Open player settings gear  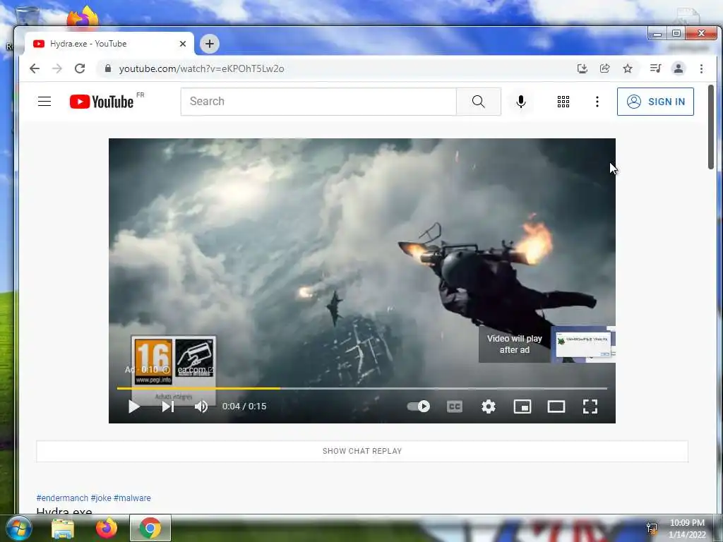pos(489,406)
